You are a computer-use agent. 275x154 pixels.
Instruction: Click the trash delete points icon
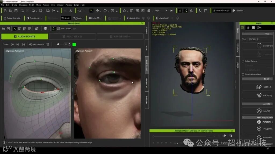point(48,45)
